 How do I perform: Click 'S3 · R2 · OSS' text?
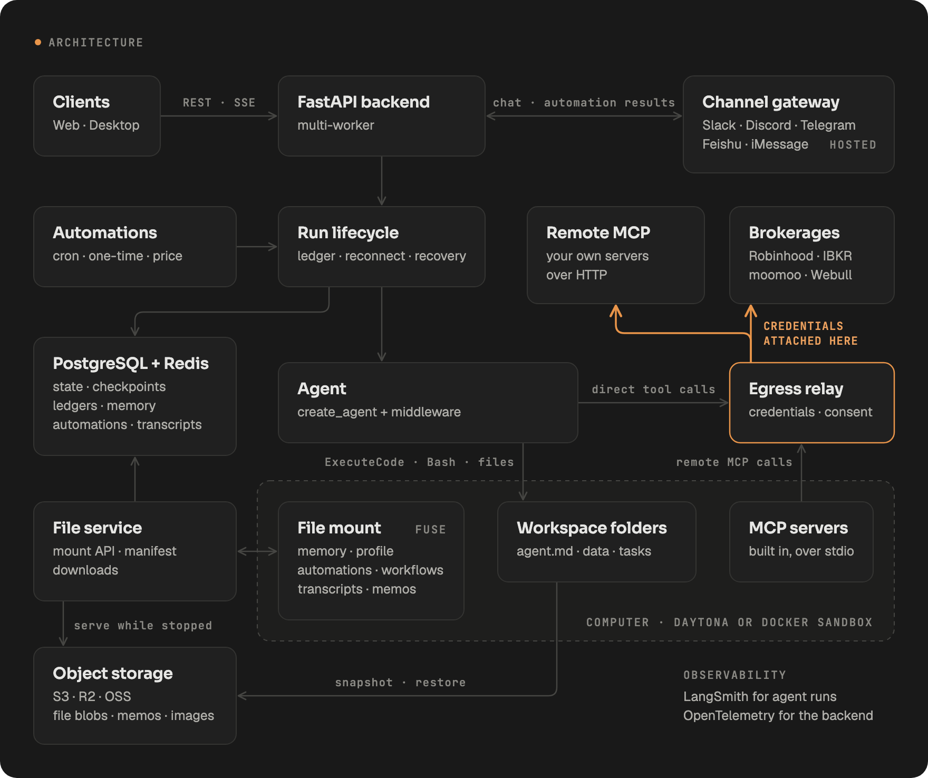(x=92, y=697)
